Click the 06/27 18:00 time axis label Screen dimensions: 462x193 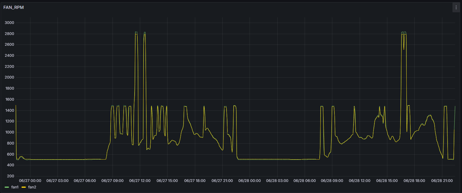[x=195, y=181]
